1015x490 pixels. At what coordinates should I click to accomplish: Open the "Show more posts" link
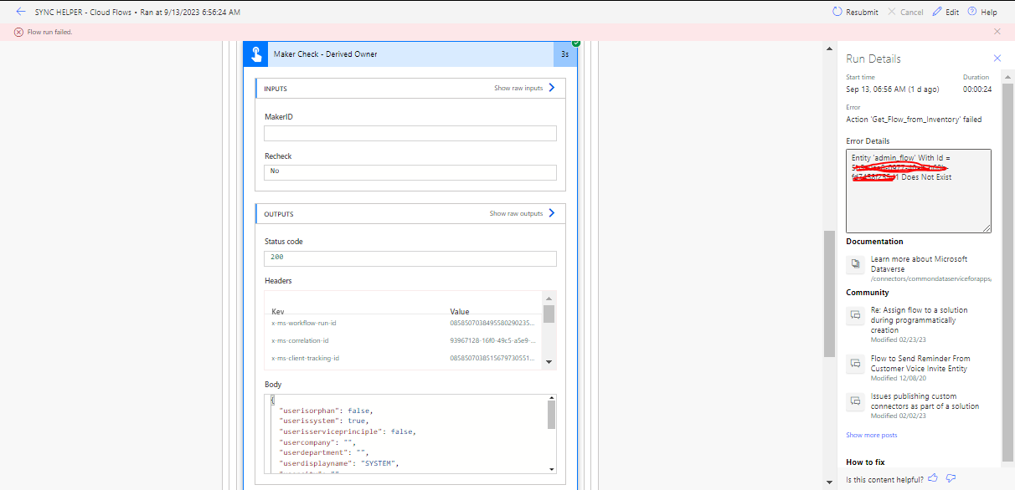pyautogui.click(x=871, y=434)
